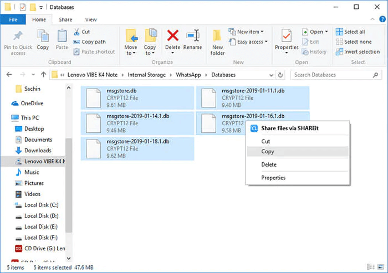Click the Rename icon
Viewport: 388px width, 273px height.
click(x=193, y=35)
